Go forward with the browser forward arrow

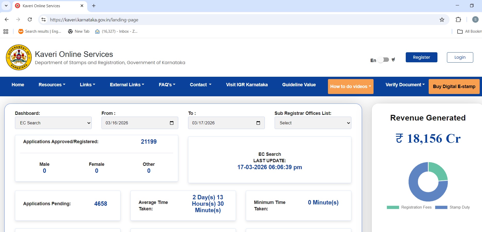[x=18, y=20]
